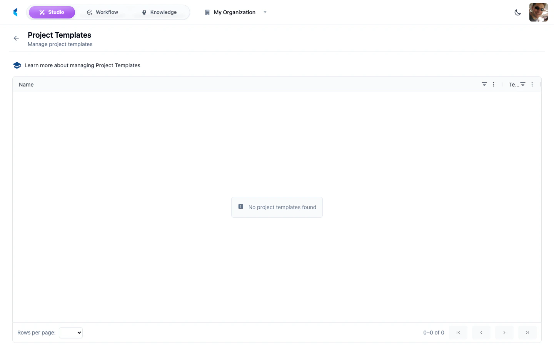This screenshot has height=346, width=554.
Task: Click the organization building icon
Action: click(x=207, y=12)
